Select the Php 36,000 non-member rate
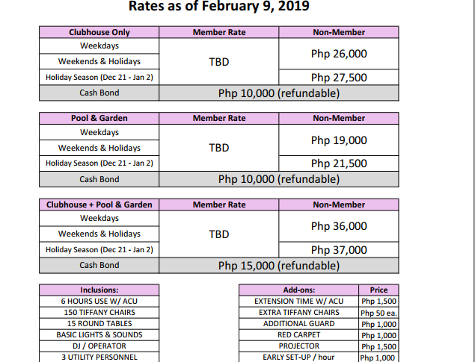 pyautogui.click(x=339, y=226)
